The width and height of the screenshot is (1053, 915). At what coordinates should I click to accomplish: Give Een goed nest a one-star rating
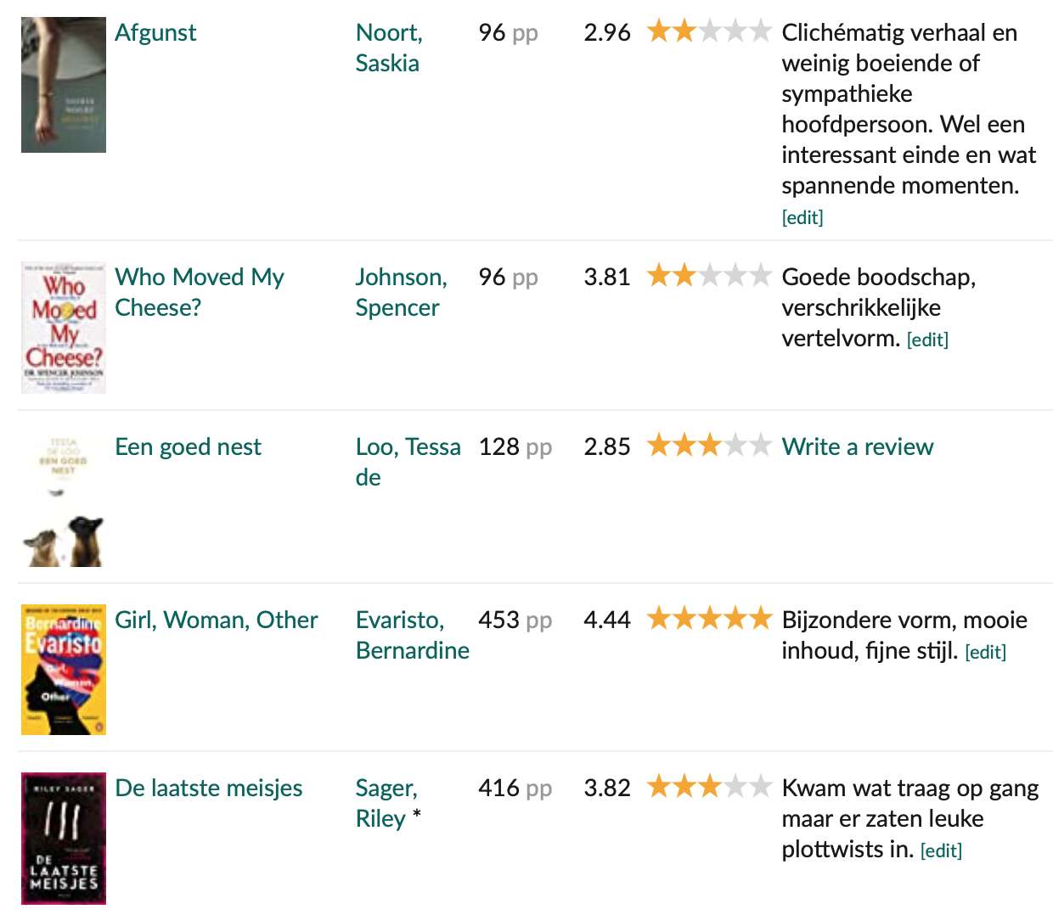point(658,446)
